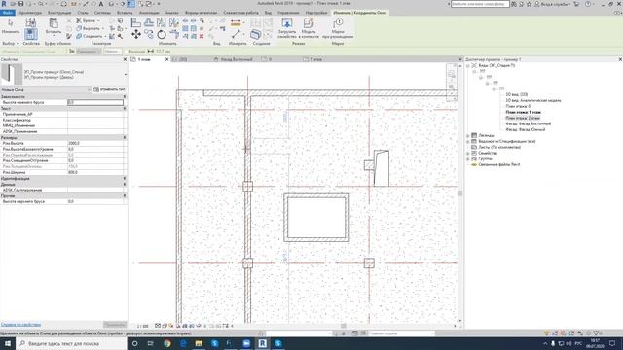The width and height of the screenshot is (623, 350).
Task: Select the Move tool in Modify panel
Action: [136, 35]
